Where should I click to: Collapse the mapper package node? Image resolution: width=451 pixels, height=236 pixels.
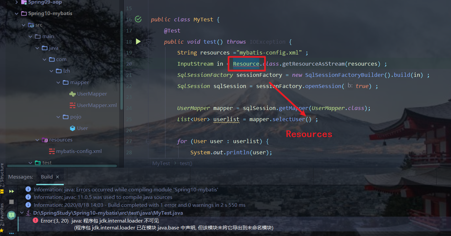pyautogui.click(x=58, y=82)
